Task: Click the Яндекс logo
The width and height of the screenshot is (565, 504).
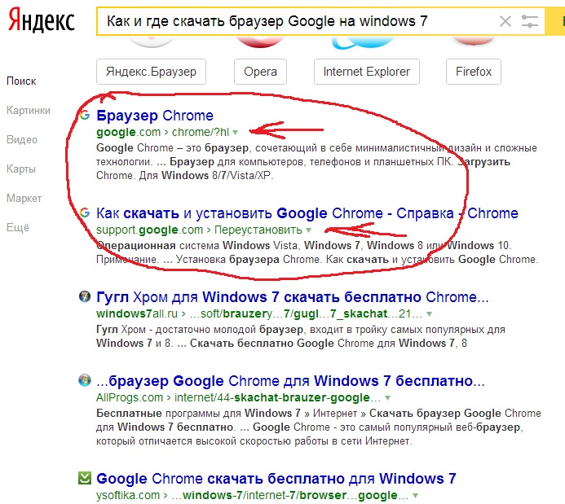Action: 42,20
